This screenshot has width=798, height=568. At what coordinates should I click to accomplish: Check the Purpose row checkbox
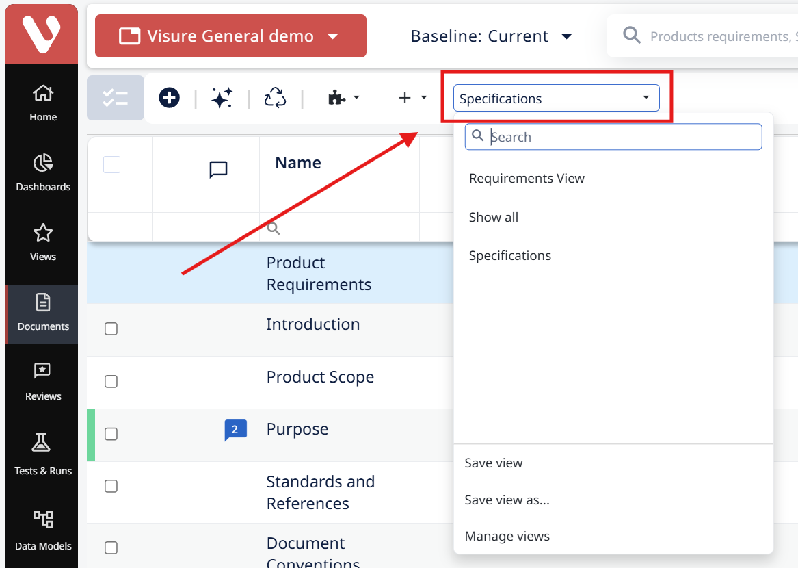(111, 433)
